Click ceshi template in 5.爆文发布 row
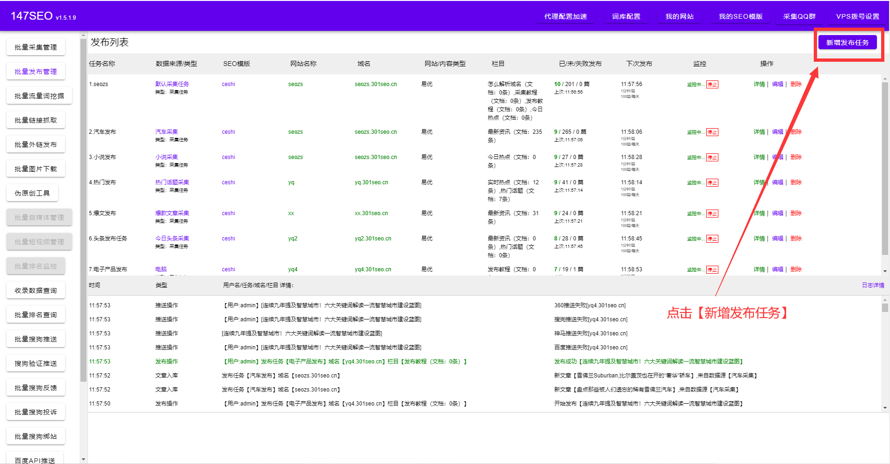This screenshot has height=464, width=890. click(x=228, y=213)
